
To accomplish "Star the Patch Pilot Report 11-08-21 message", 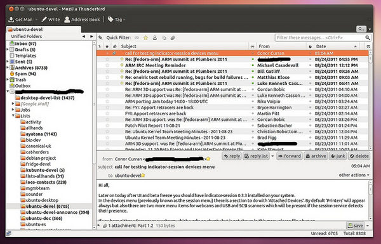I will pyautogui.click(x=107, y=125).
